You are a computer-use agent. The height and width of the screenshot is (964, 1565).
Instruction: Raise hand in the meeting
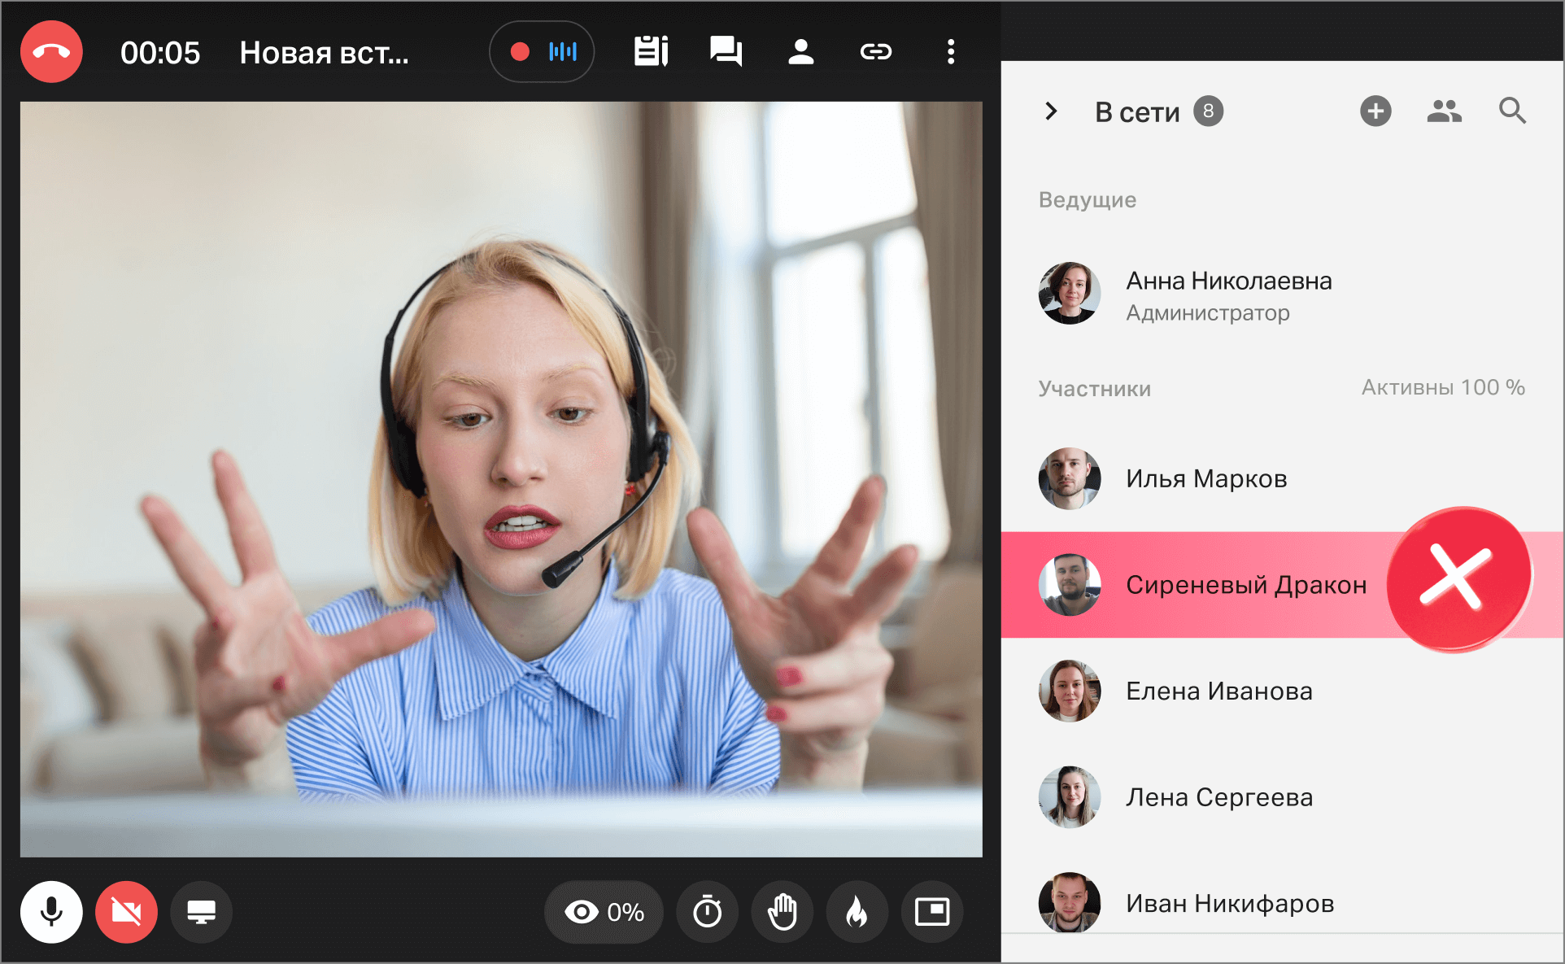click(782, 912)
